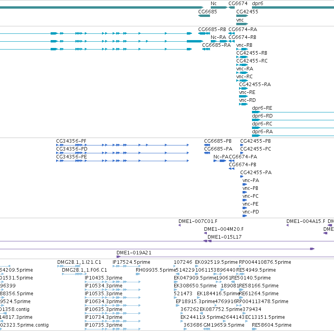This screenshot has height=331, width=334.
Task: Click the Nc gene label
Action: pyautogui.click(x=214, y=4)
